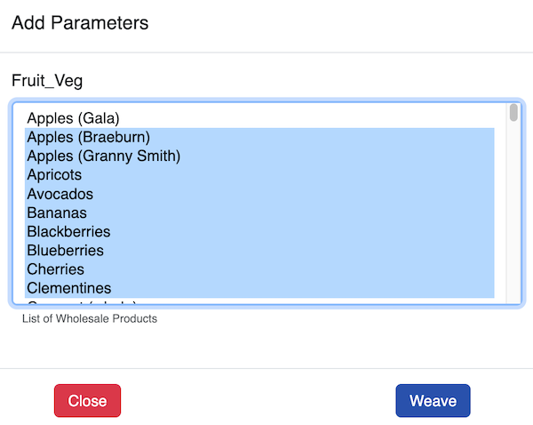Select Blackberries in the list box

click(68, 232)
